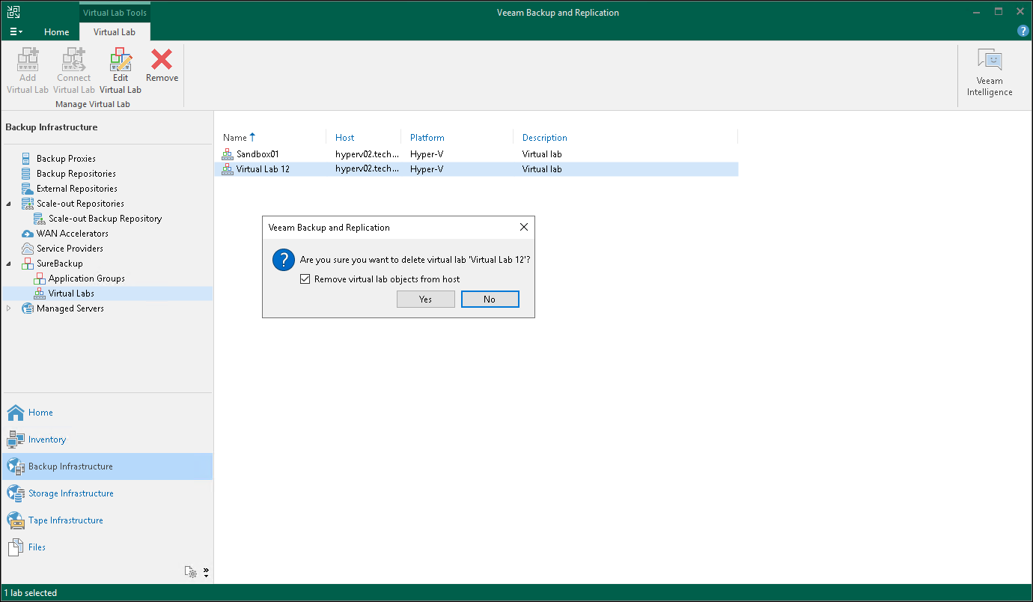Image resolution: width=1033 pixels, height=602 pixels.
Task: Click the Add Virtual Lab ribbon icon
Action: click(28, 59)
